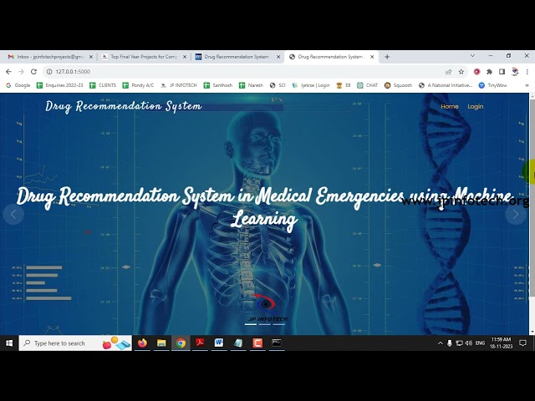Viewport: 535px width, 401px height.
Task: Open Firefox from the taskbar
Action: click(x=142, y=343)
